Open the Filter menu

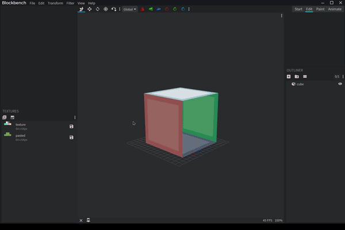tap(70, 3)
